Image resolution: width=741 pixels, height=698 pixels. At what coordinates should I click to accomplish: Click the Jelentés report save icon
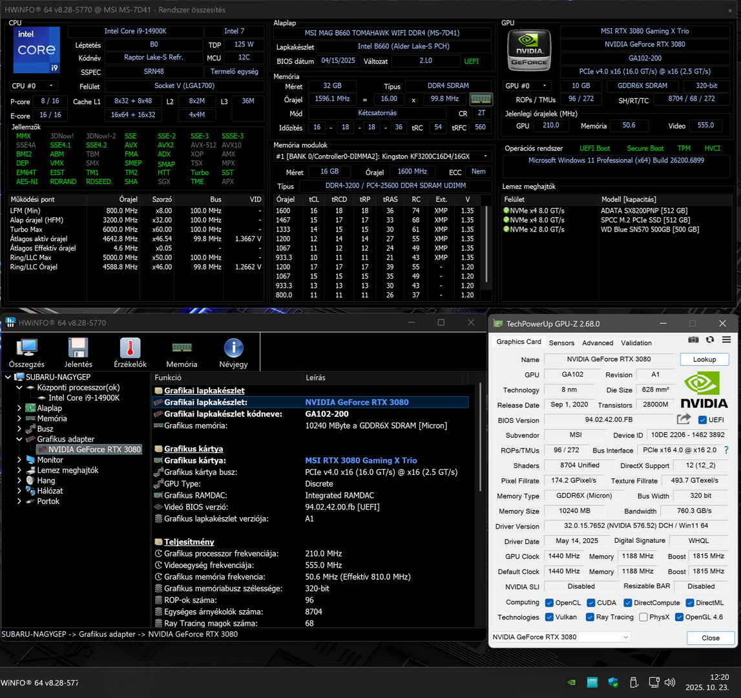(78, 353)
